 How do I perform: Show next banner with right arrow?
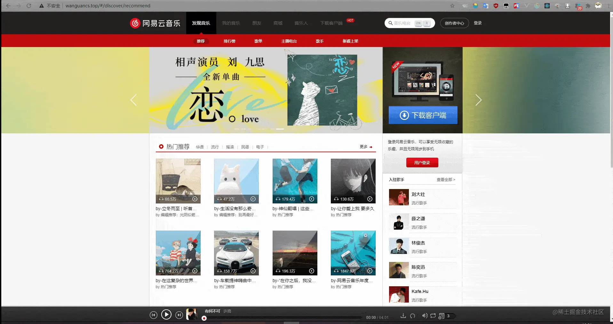pyautogui.click(x=478, y=100)
